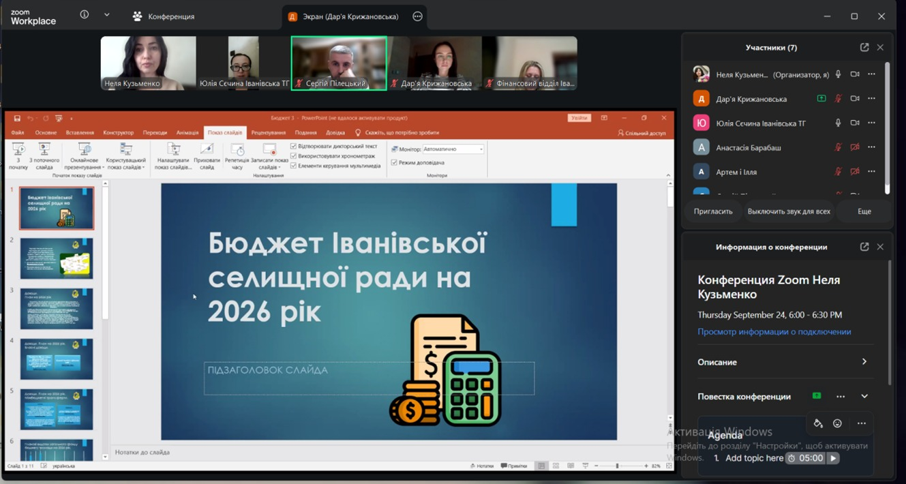Select slide 2 thumbnail
This screenshot has height=484, width=906.
[x=57, y=258]
